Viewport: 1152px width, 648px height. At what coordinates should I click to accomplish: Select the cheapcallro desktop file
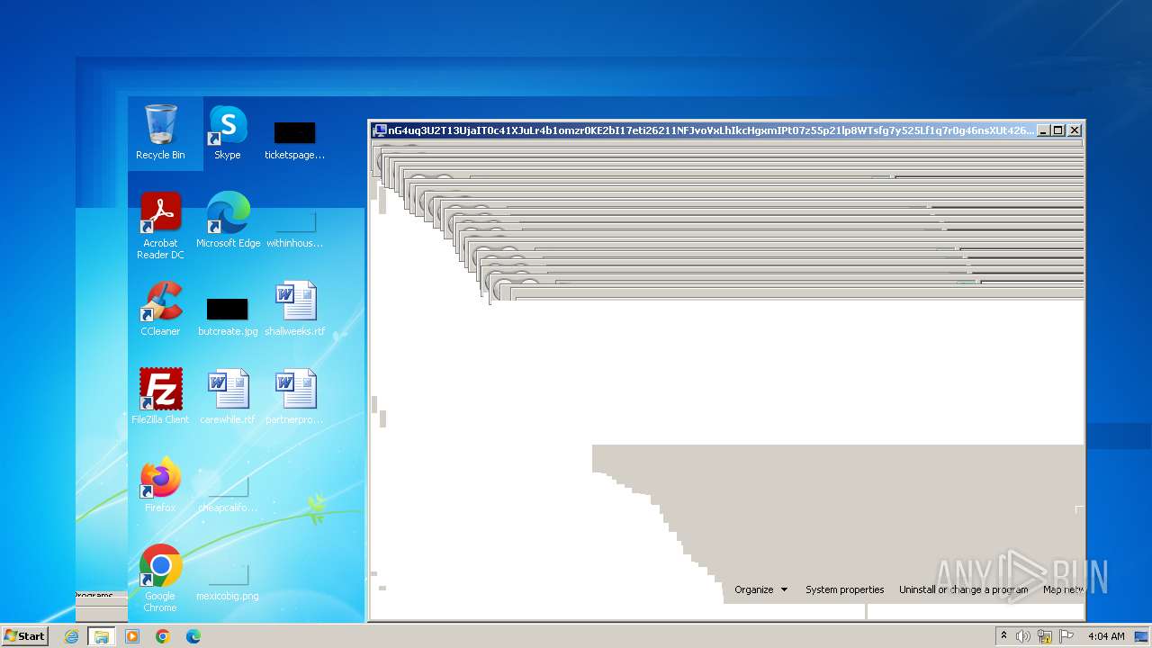point(228,493)
